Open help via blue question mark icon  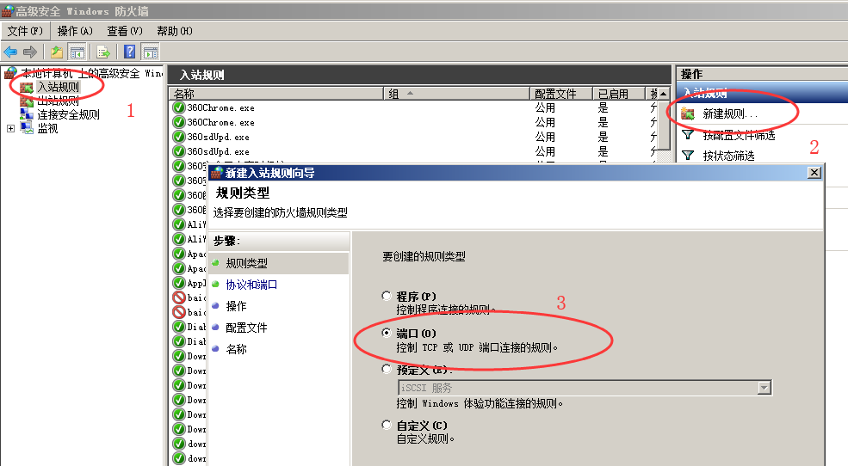point(130,52)
